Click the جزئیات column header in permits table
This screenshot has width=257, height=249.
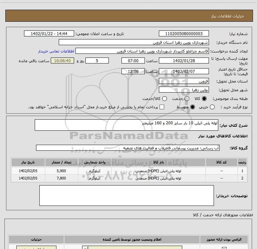pyautogui.click(x=36, y=240)
